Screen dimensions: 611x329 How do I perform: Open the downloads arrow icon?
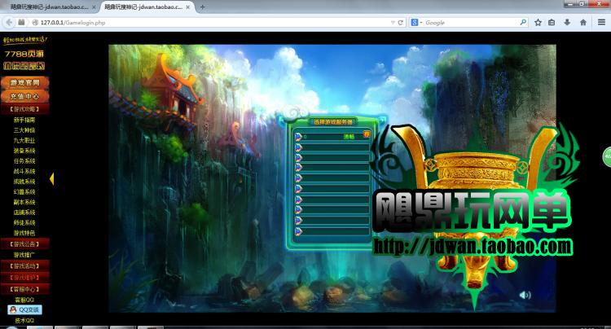click(x=566, y=22)
